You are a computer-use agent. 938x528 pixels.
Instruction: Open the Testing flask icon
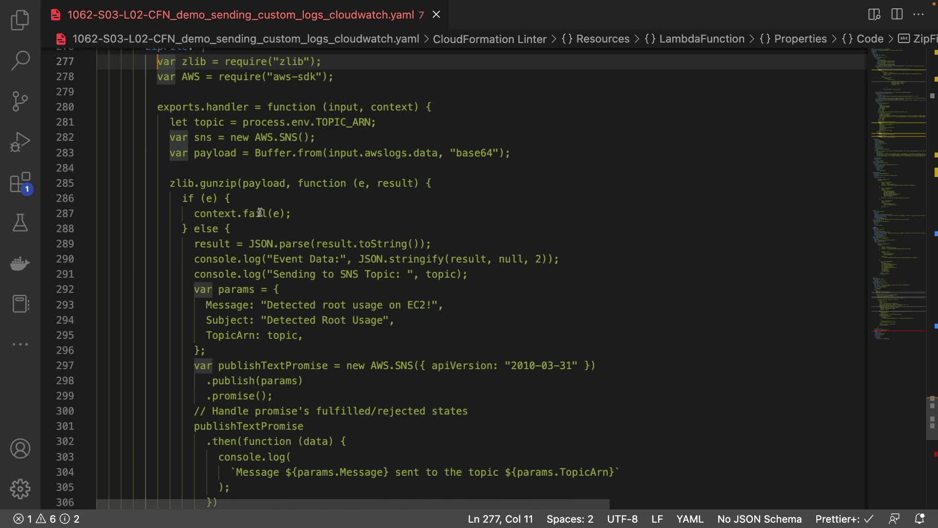[x=20, y=223]
